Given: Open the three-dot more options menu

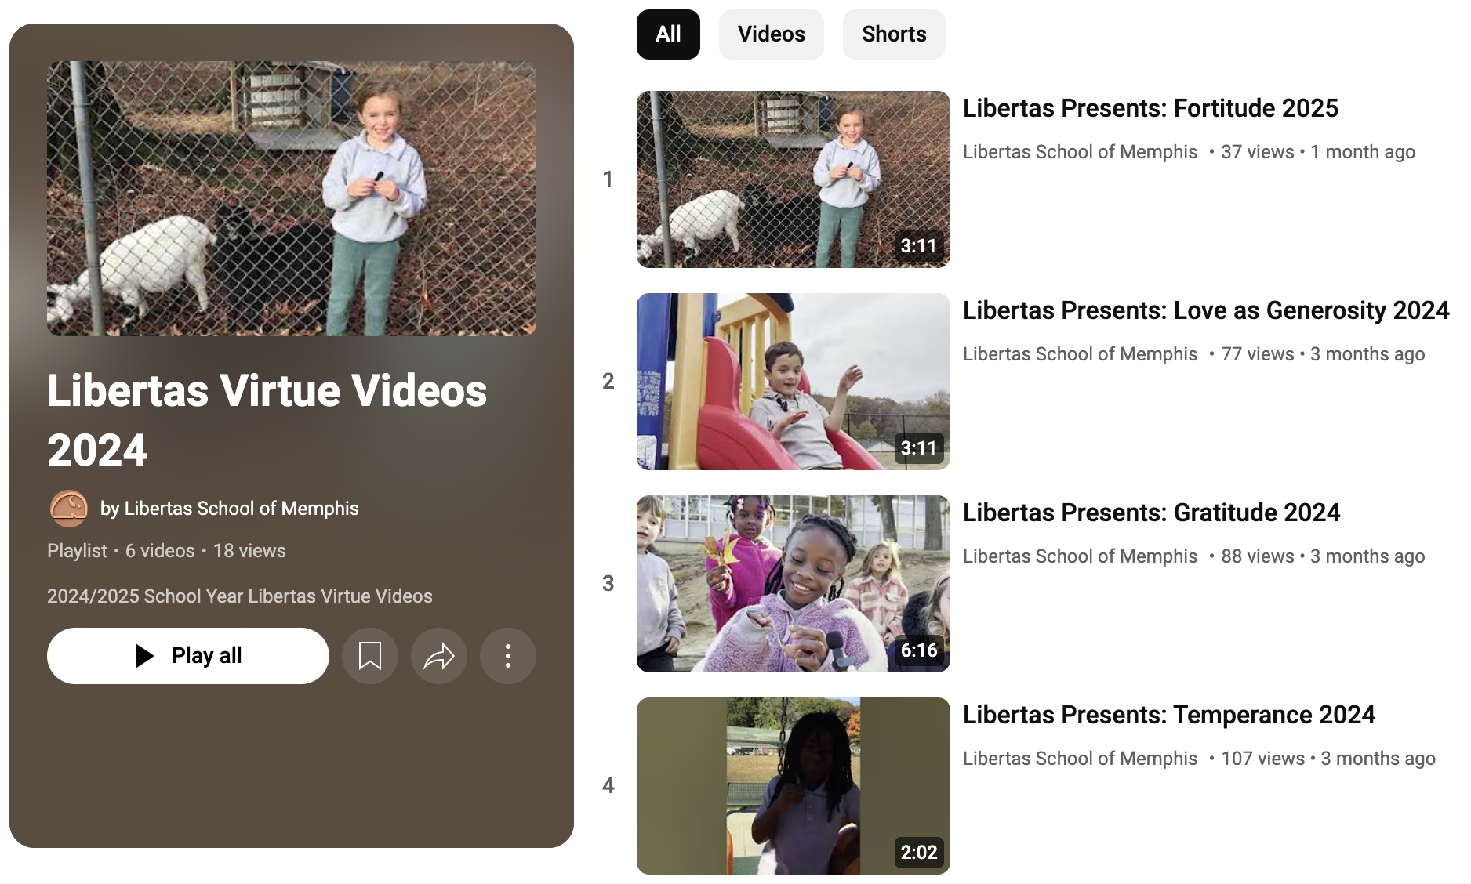Looking at the screenshot, I should 508,656.
